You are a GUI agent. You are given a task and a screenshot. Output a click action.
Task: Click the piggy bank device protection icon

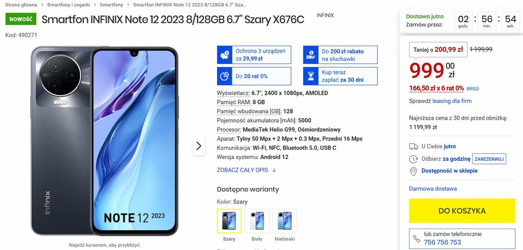tap(224, 55)
